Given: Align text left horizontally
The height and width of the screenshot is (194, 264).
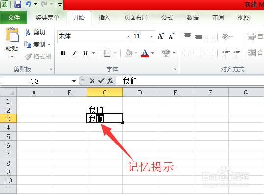Looking at the screenshot, I should pos(187,53).
